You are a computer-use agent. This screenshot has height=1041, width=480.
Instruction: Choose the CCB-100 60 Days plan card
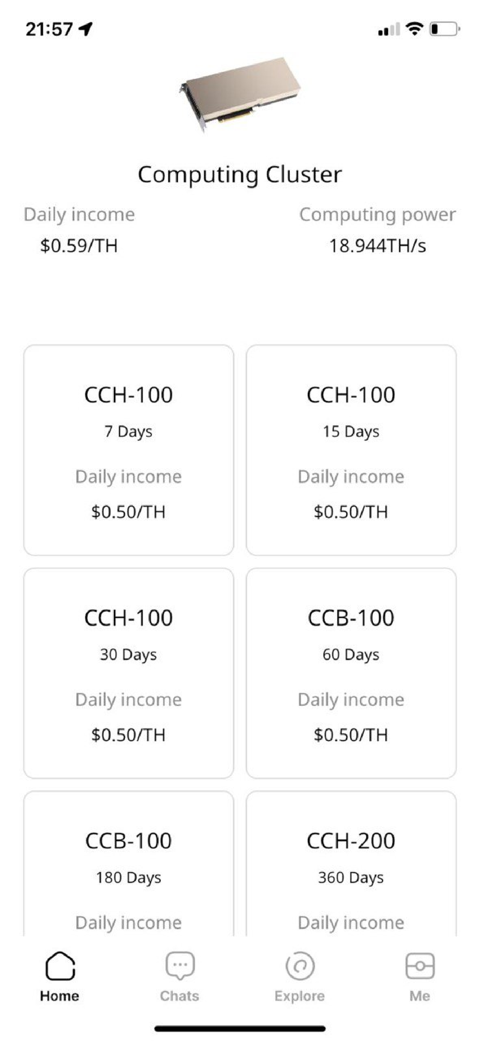(x=351, y=673)
